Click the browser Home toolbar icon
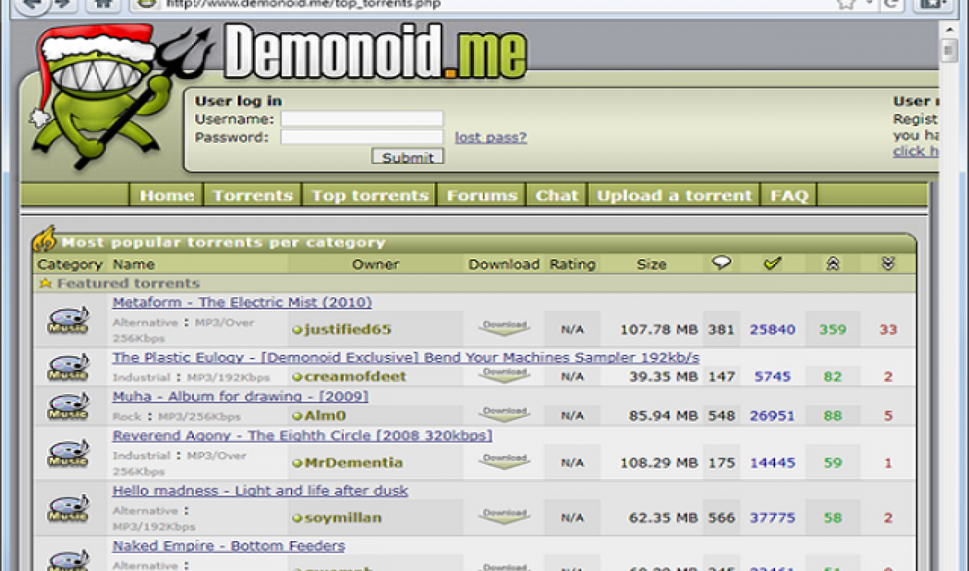The image size is (969, 571). point(104,4)
